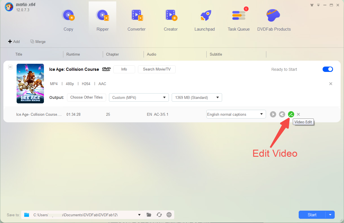This screenshot has width=344, height=223.
Task: Open the Launchpad
Action: 205,20
